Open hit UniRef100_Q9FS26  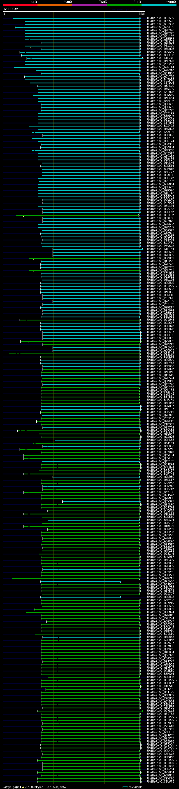click(161, 30)
